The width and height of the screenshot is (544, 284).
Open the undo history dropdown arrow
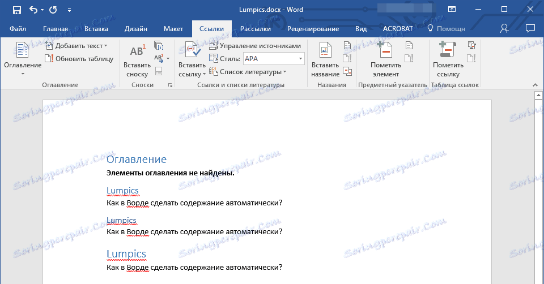[42, 10]
